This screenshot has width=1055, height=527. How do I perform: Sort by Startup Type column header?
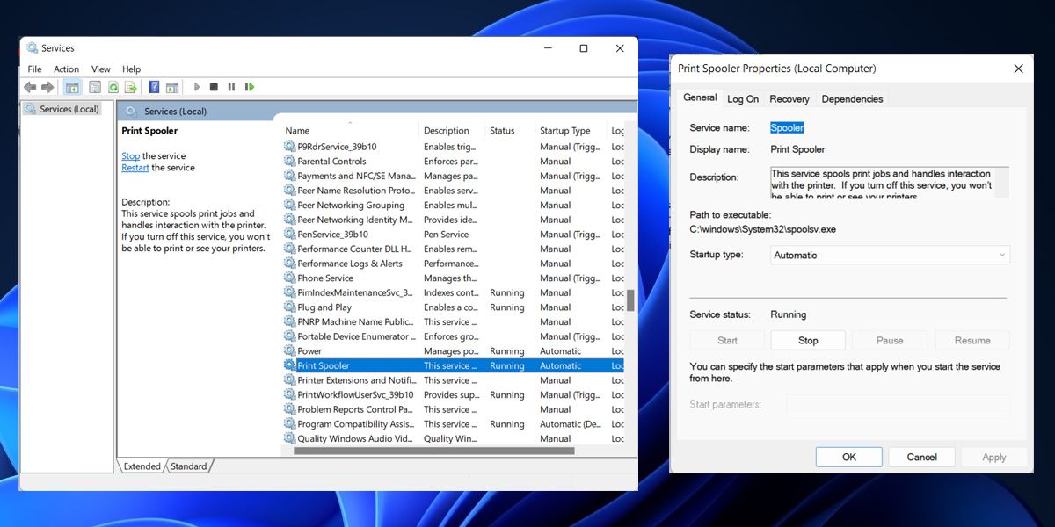tap(571, 131)
